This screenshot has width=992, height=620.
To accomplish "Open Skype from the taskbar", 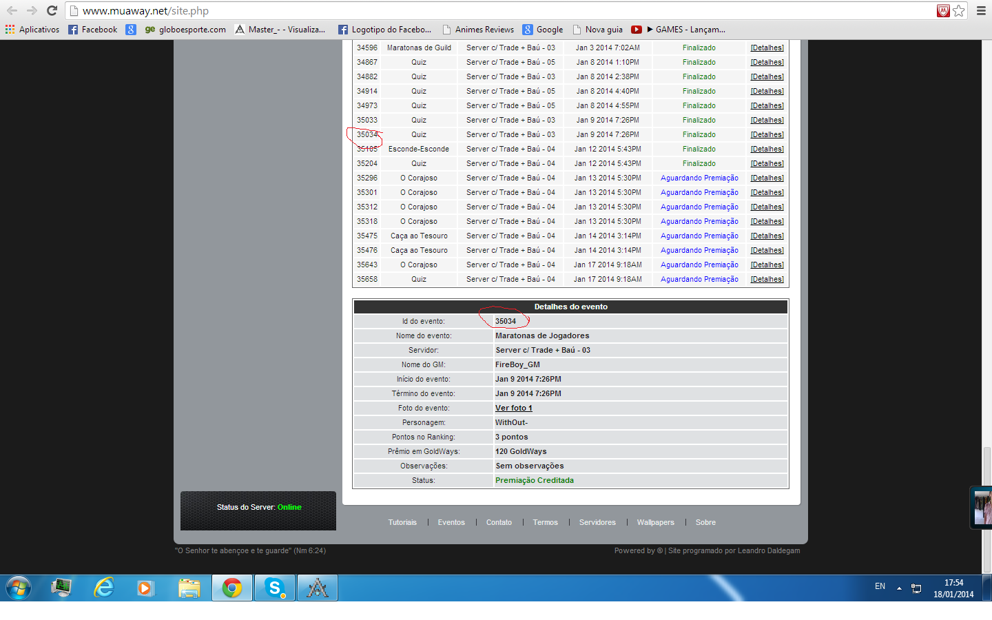I will coord(275,588).
